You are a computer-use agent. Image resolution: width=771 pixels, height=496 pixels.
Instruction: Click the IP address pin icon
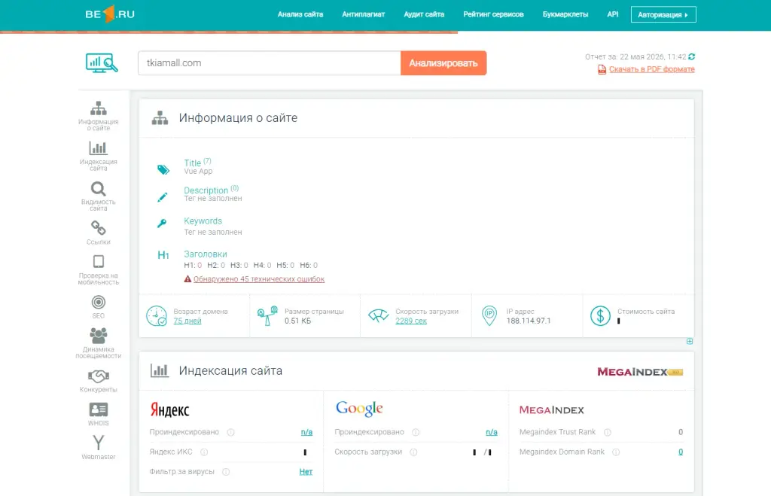point(489,315)
